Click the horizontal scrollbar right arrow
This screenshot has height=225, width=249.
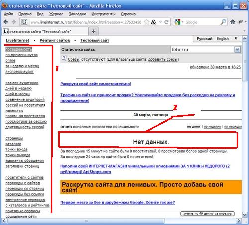[239, 221]
